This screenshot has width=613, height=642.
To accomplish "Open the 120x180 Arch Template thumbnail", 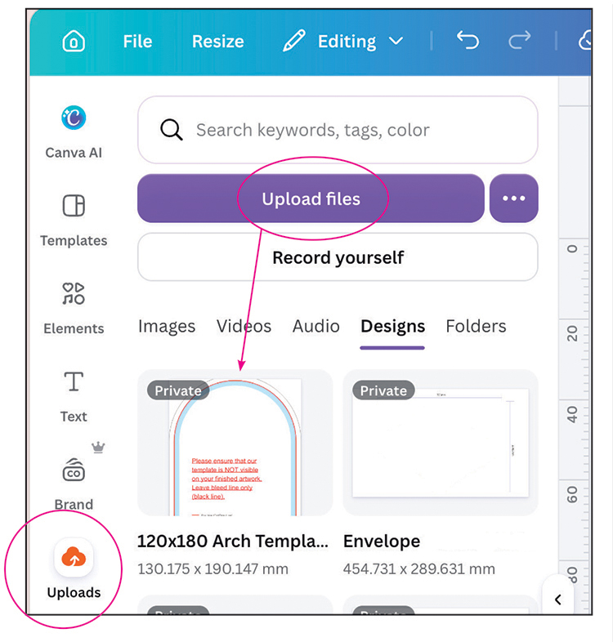I will coord(235,443).
